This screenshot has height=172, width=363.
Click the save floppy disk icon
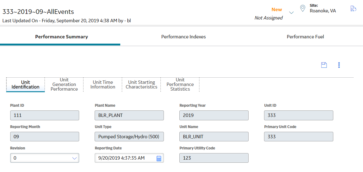(x=324, y=65)
